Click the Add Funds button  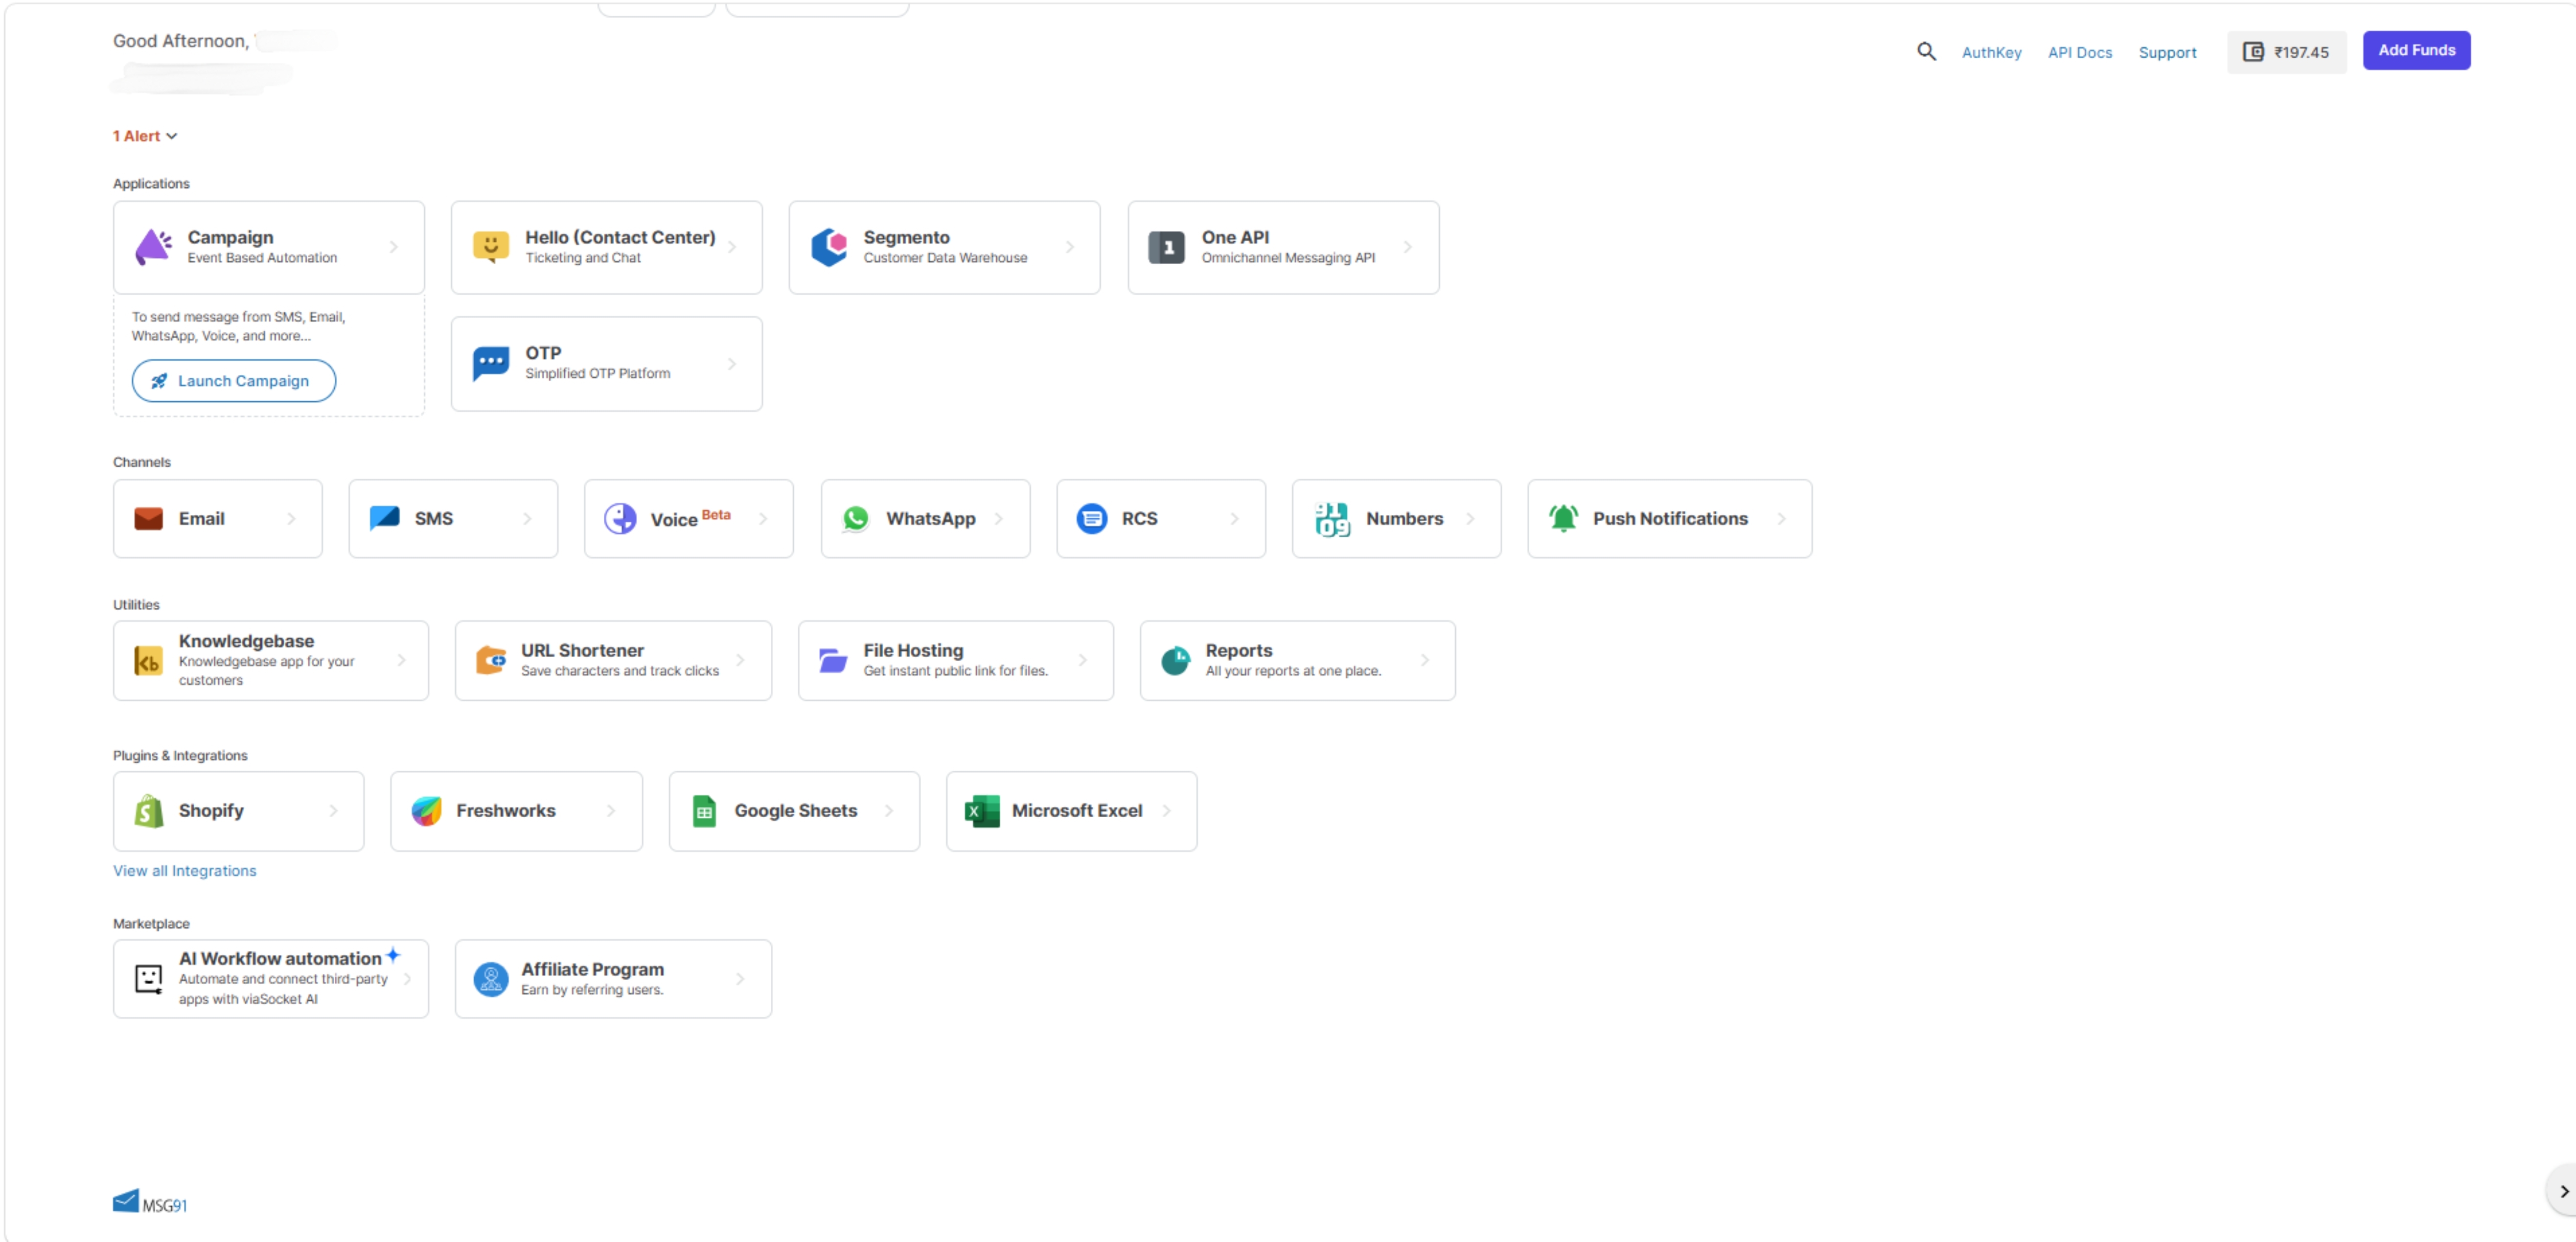tap(2416, 50)
